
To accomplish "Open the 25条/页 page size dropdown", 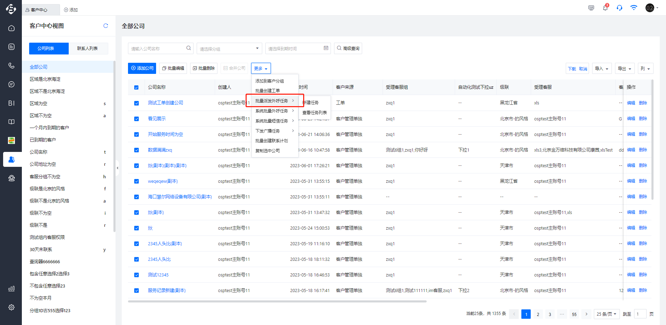I will [x=606, y=314].
